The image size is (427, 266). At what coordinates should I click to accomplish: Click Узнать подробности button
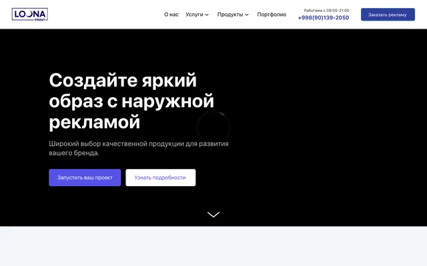160,178
